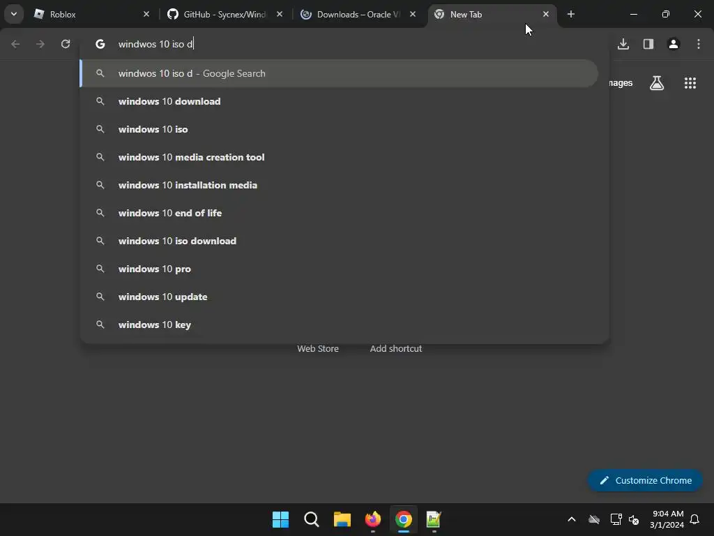This screenshot has height=536, width=714.
Task: Go forward using the forward arrow
Action: pyautogui.click(x=40, y=44)
